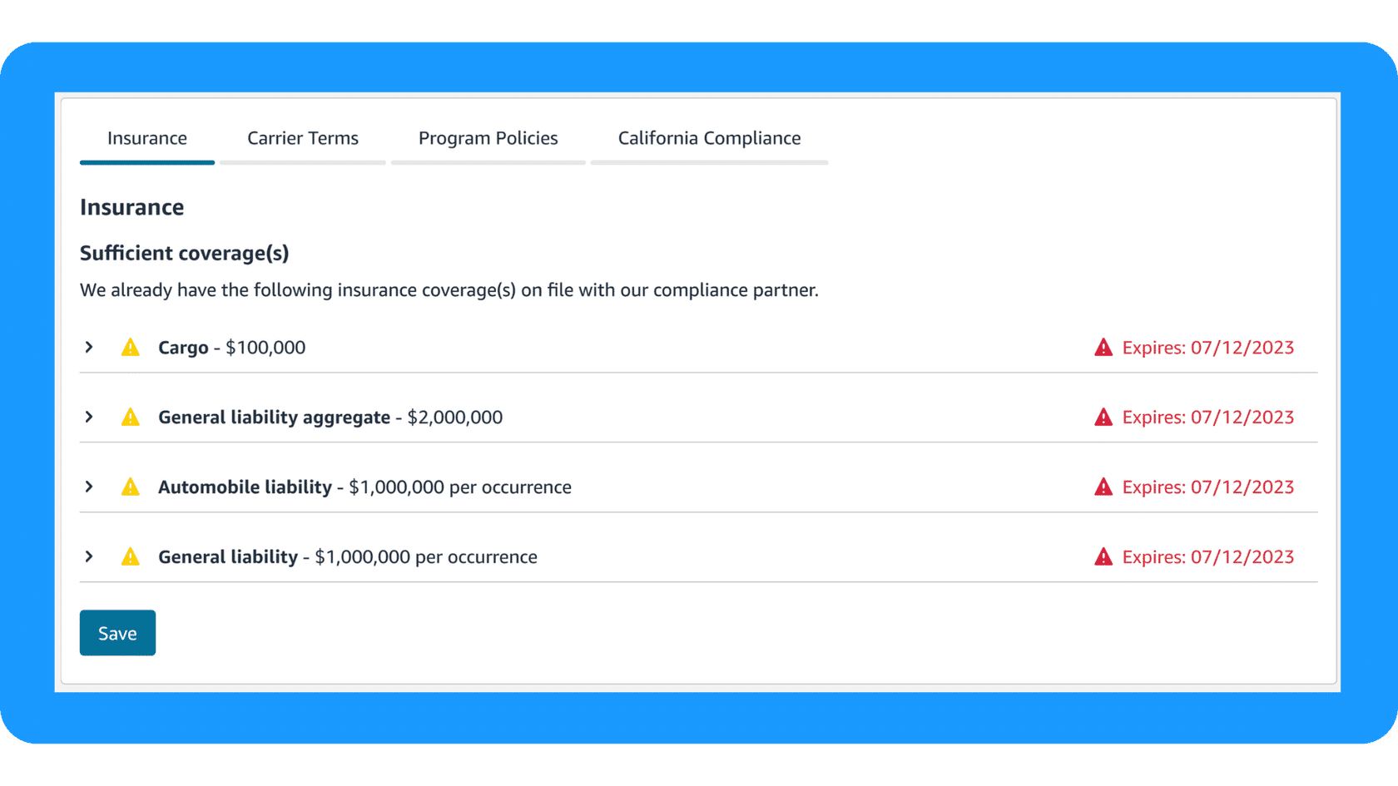
Task: Expand General liability aggregate details
Action: [89, 418]
